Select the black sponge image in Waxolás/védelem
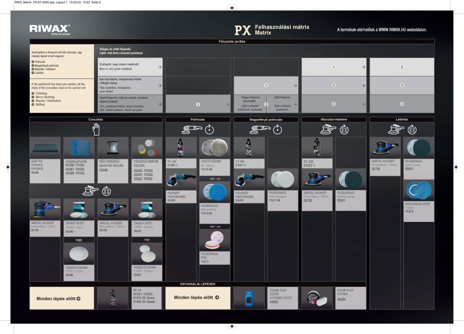The width and height of the screenshot is (464, 334). (351, 179)
